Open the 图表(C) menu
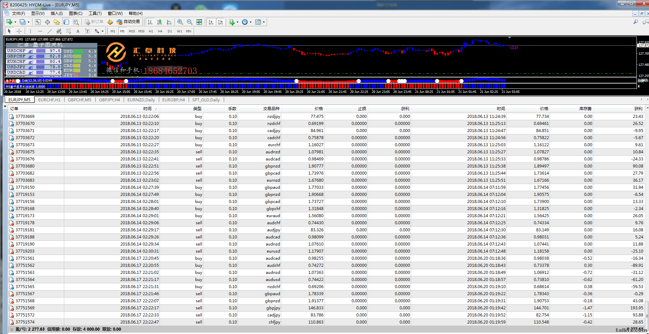649x334 pixels. (x=76, y=14)
